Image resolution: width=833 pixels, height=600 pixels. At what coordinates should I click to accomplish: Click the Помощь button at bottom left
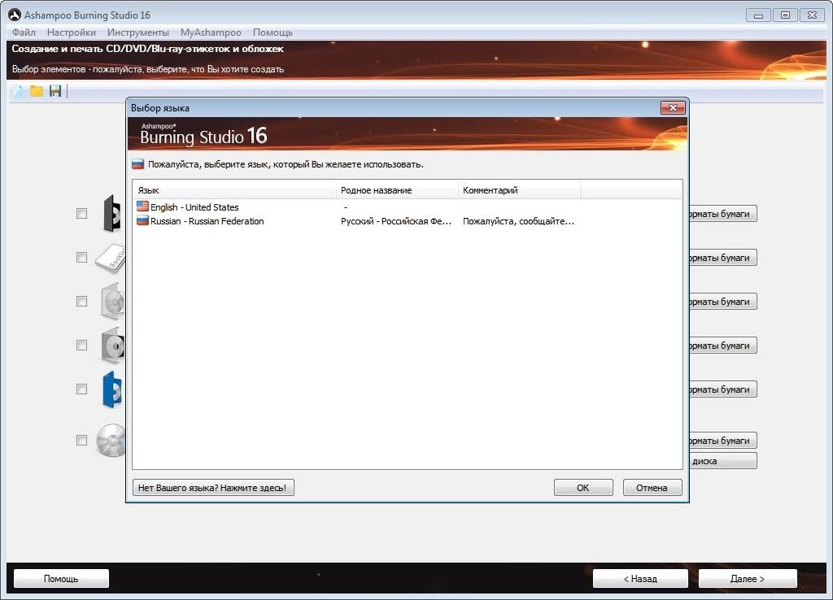pyautogui.click(x=61, y=579)
